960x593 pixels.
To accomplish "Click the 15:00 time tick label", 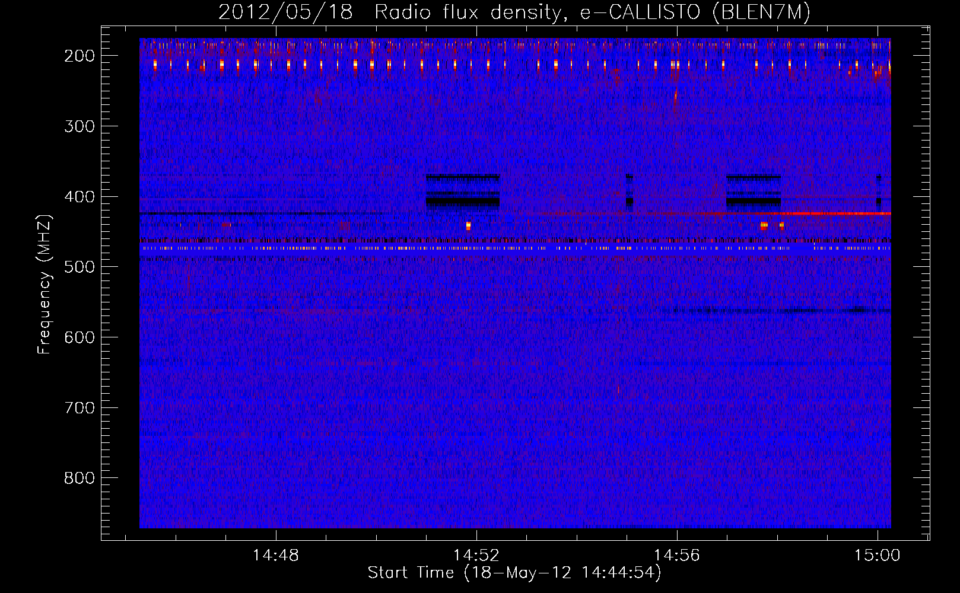I will click(878, 556).
